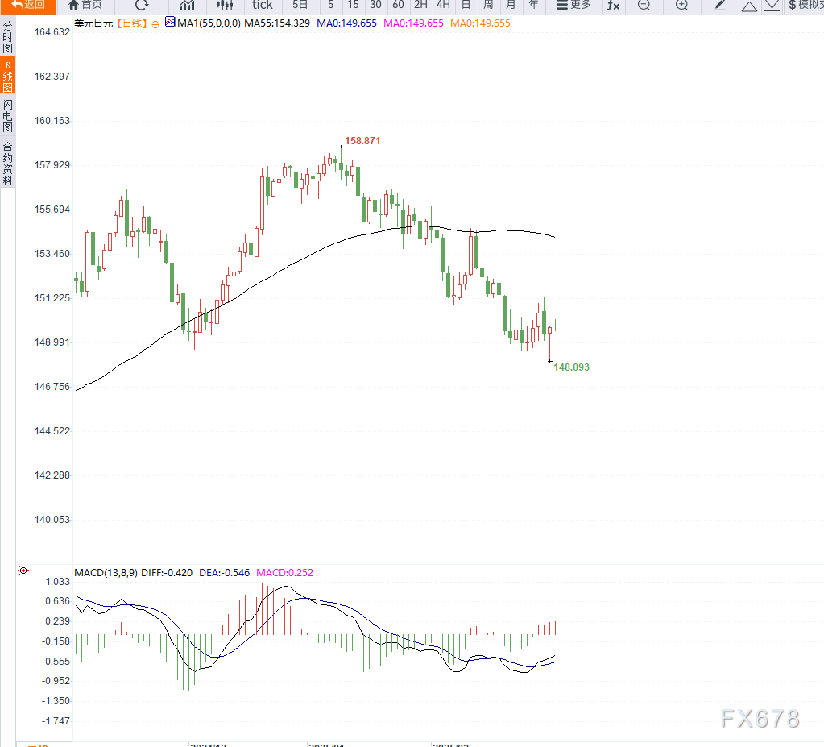Image resolution: width=824 pixels, height=747 pixels.
Task: Click the MACD:0.252 value
Action: (x=285, y=572)
